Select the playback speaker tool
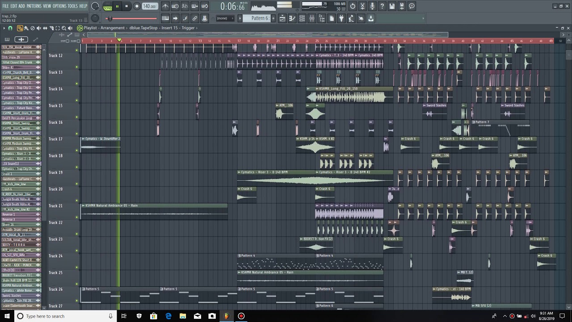Viewport: 572px width, 322px height. 70,28
